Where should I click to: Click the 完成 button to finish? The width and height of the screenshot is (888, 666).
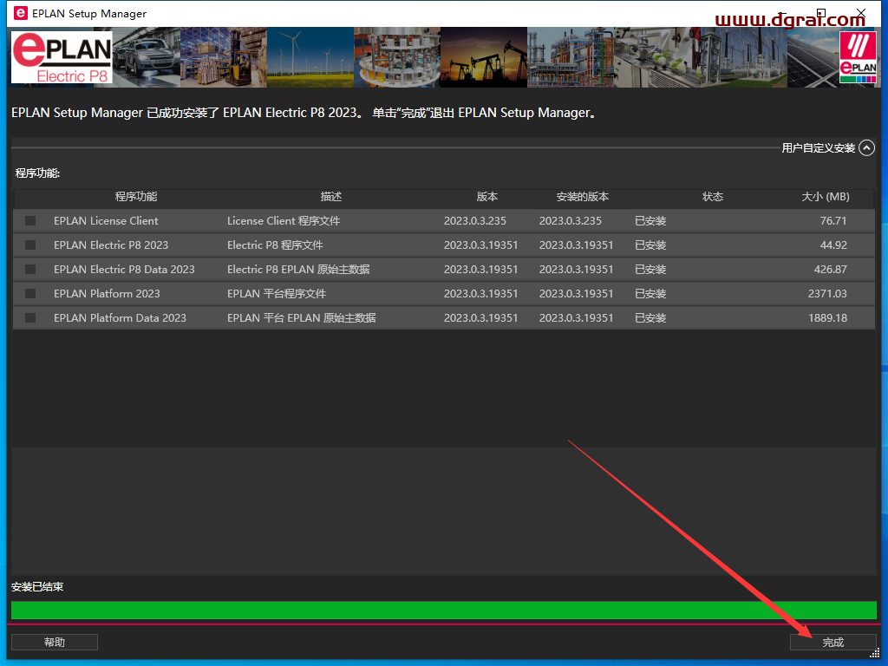point(833,643)
